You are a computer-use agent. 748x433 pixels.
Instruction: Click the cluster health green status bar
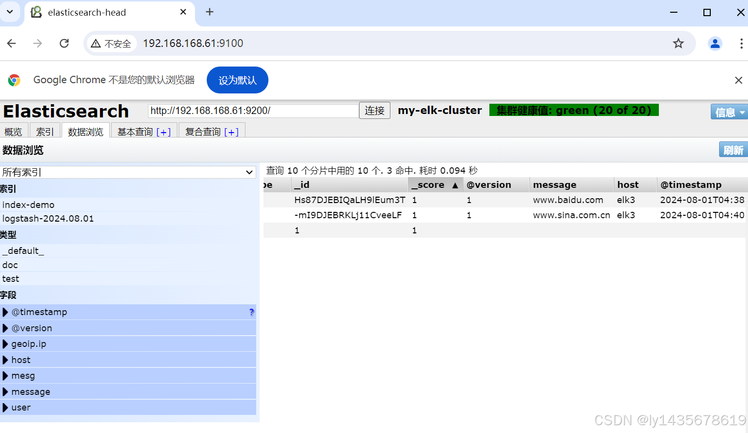tap(574, 110)
